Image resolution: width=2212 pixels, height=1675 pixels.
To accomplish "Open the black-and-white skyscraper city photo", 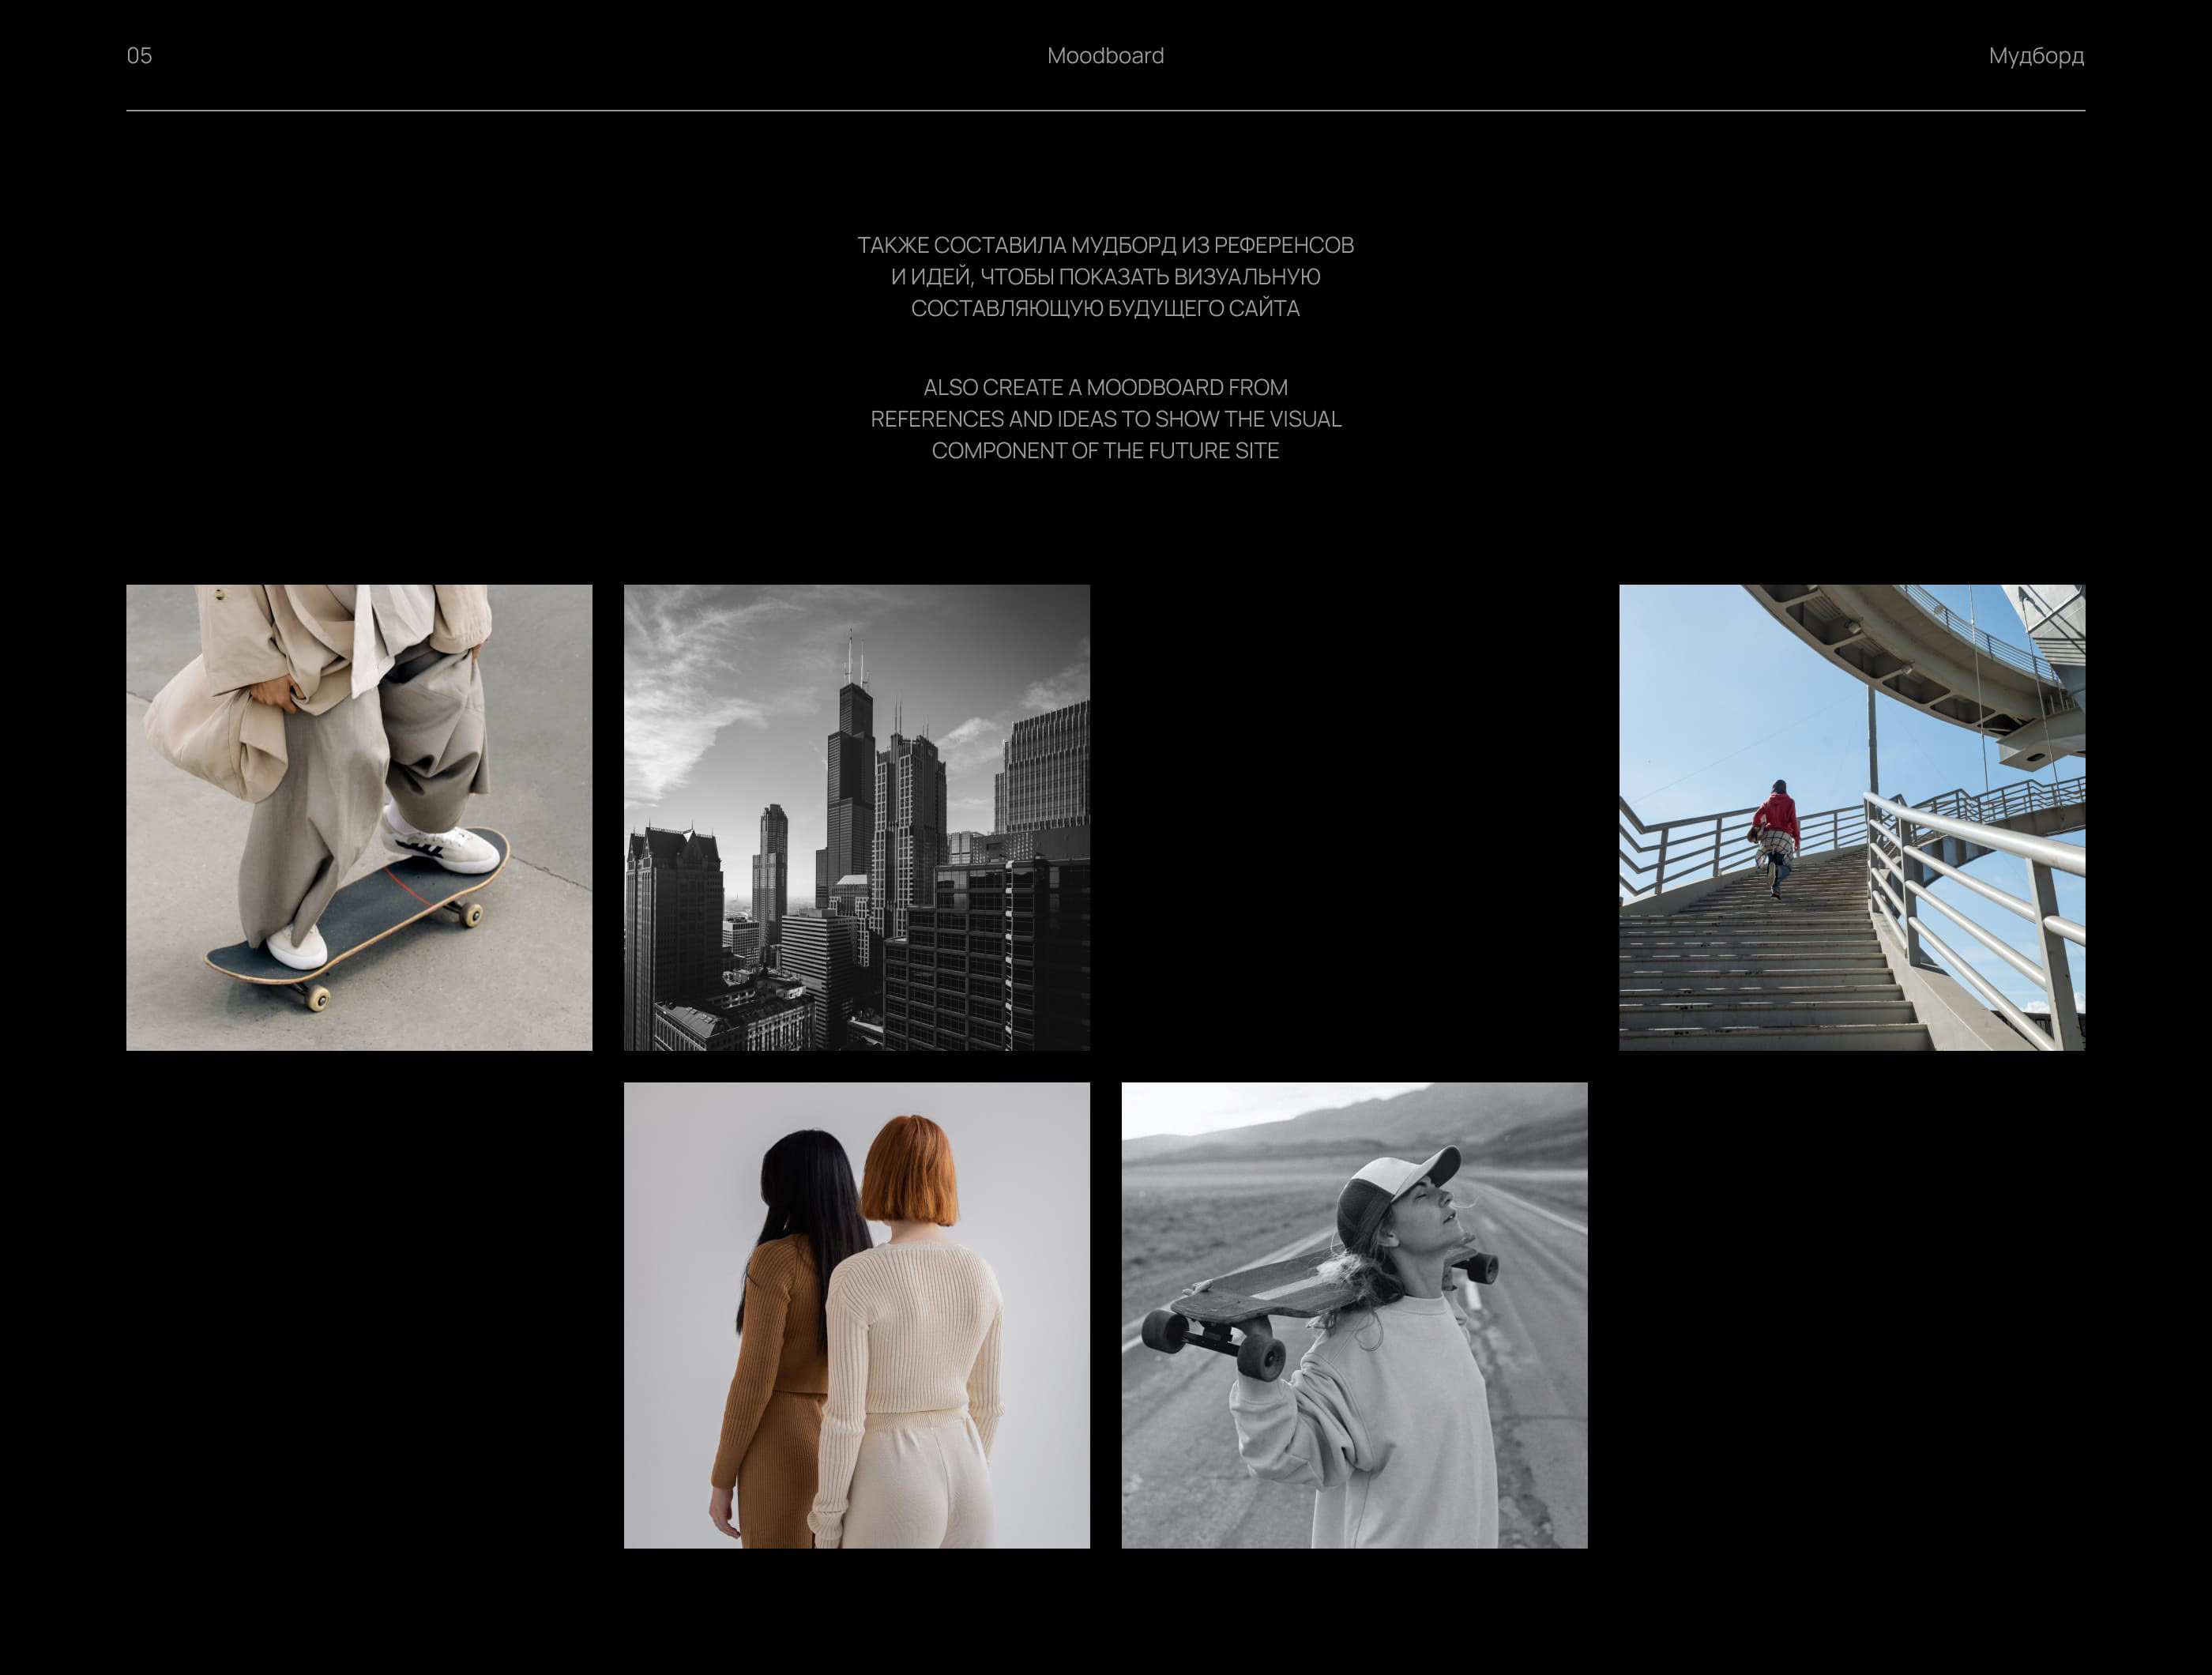I will (x=856, y=817).
